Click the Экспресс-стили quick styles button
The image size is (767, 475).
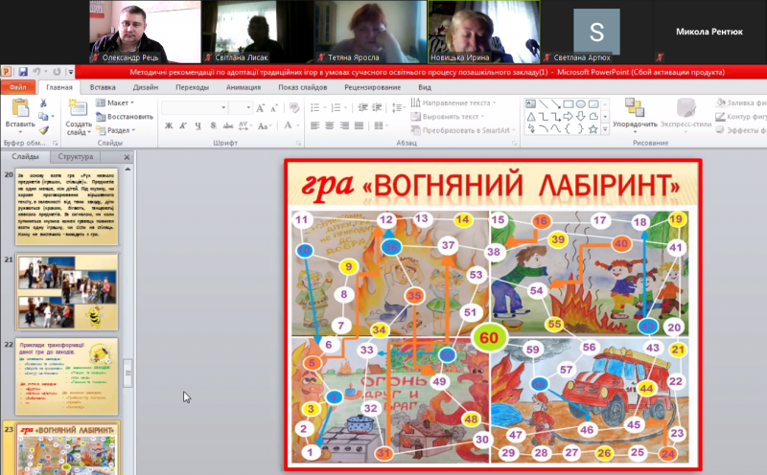[686, 113]
